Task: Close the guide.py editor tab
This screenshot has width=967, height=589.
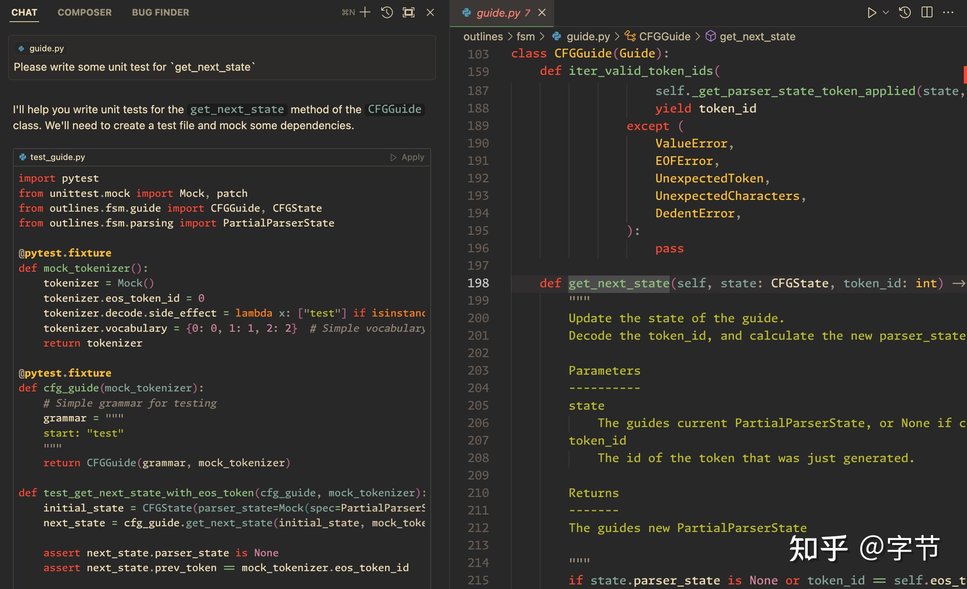Action: [x=542, y=13]
